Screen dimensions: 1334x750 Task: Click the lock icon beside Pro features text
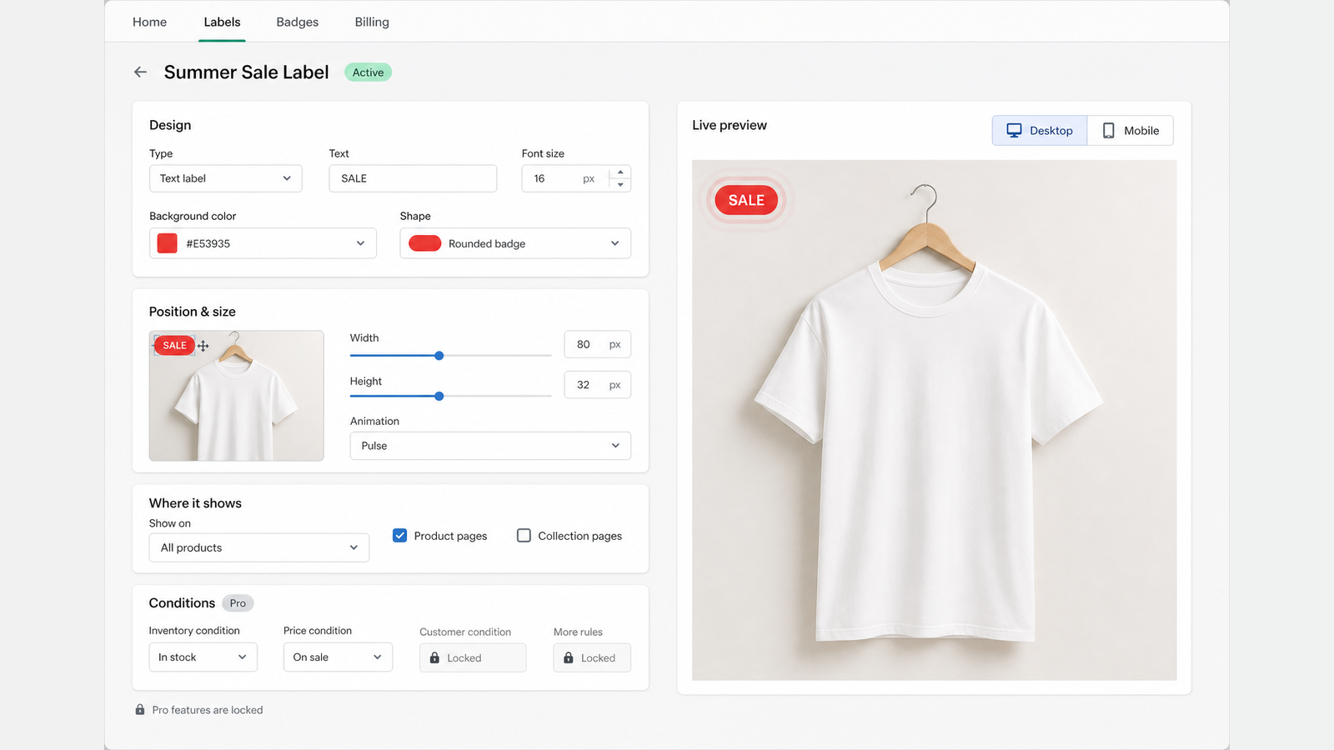click(x=140, y=710)
